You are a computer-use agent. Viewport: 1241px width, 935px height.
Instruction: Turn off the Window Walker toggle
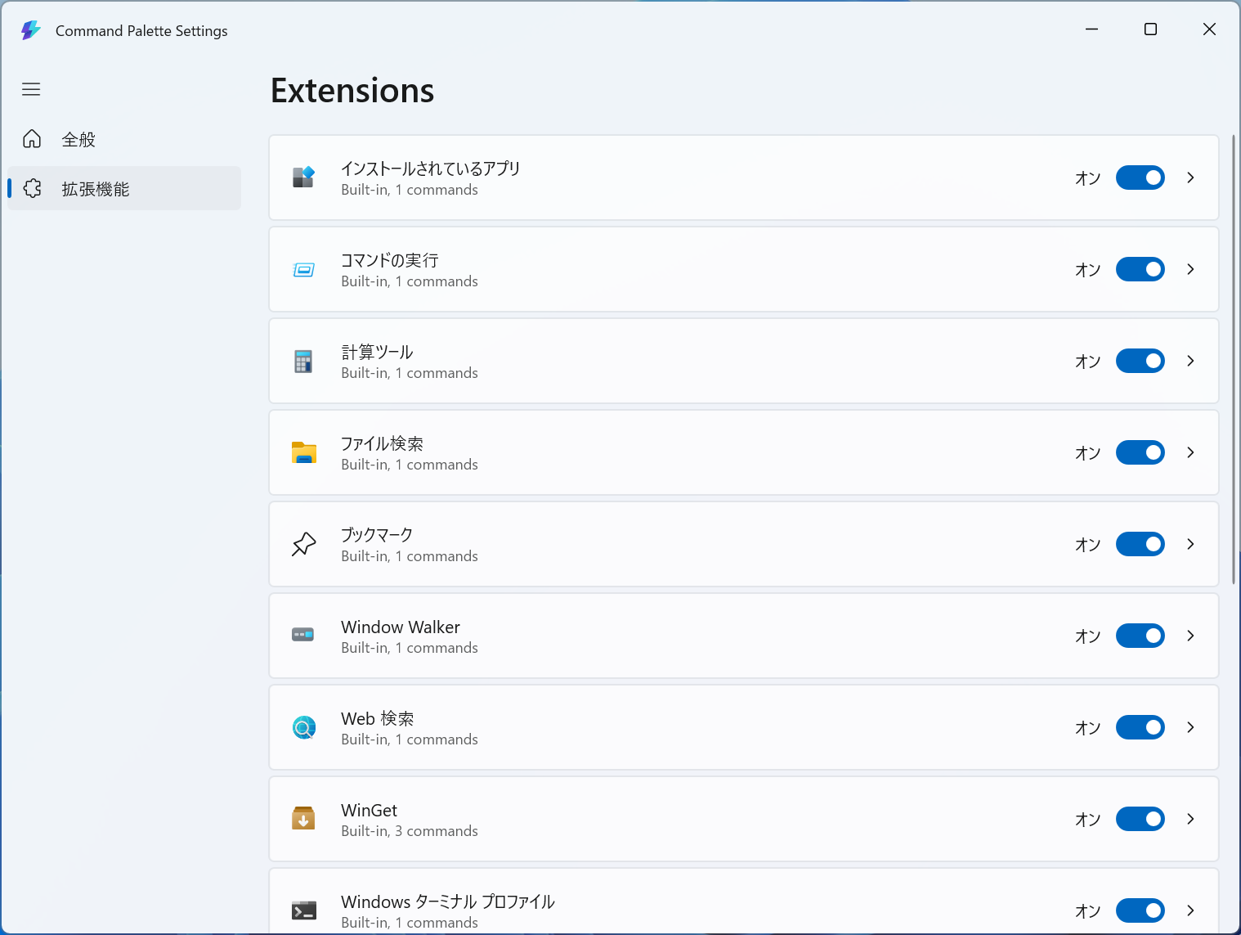(x=1140, y=636)
